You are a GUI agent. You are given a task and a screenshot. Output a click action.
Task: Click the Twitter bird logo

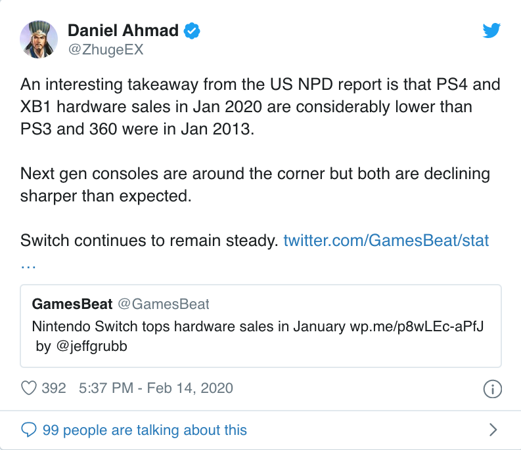click(x=491, y=31)
